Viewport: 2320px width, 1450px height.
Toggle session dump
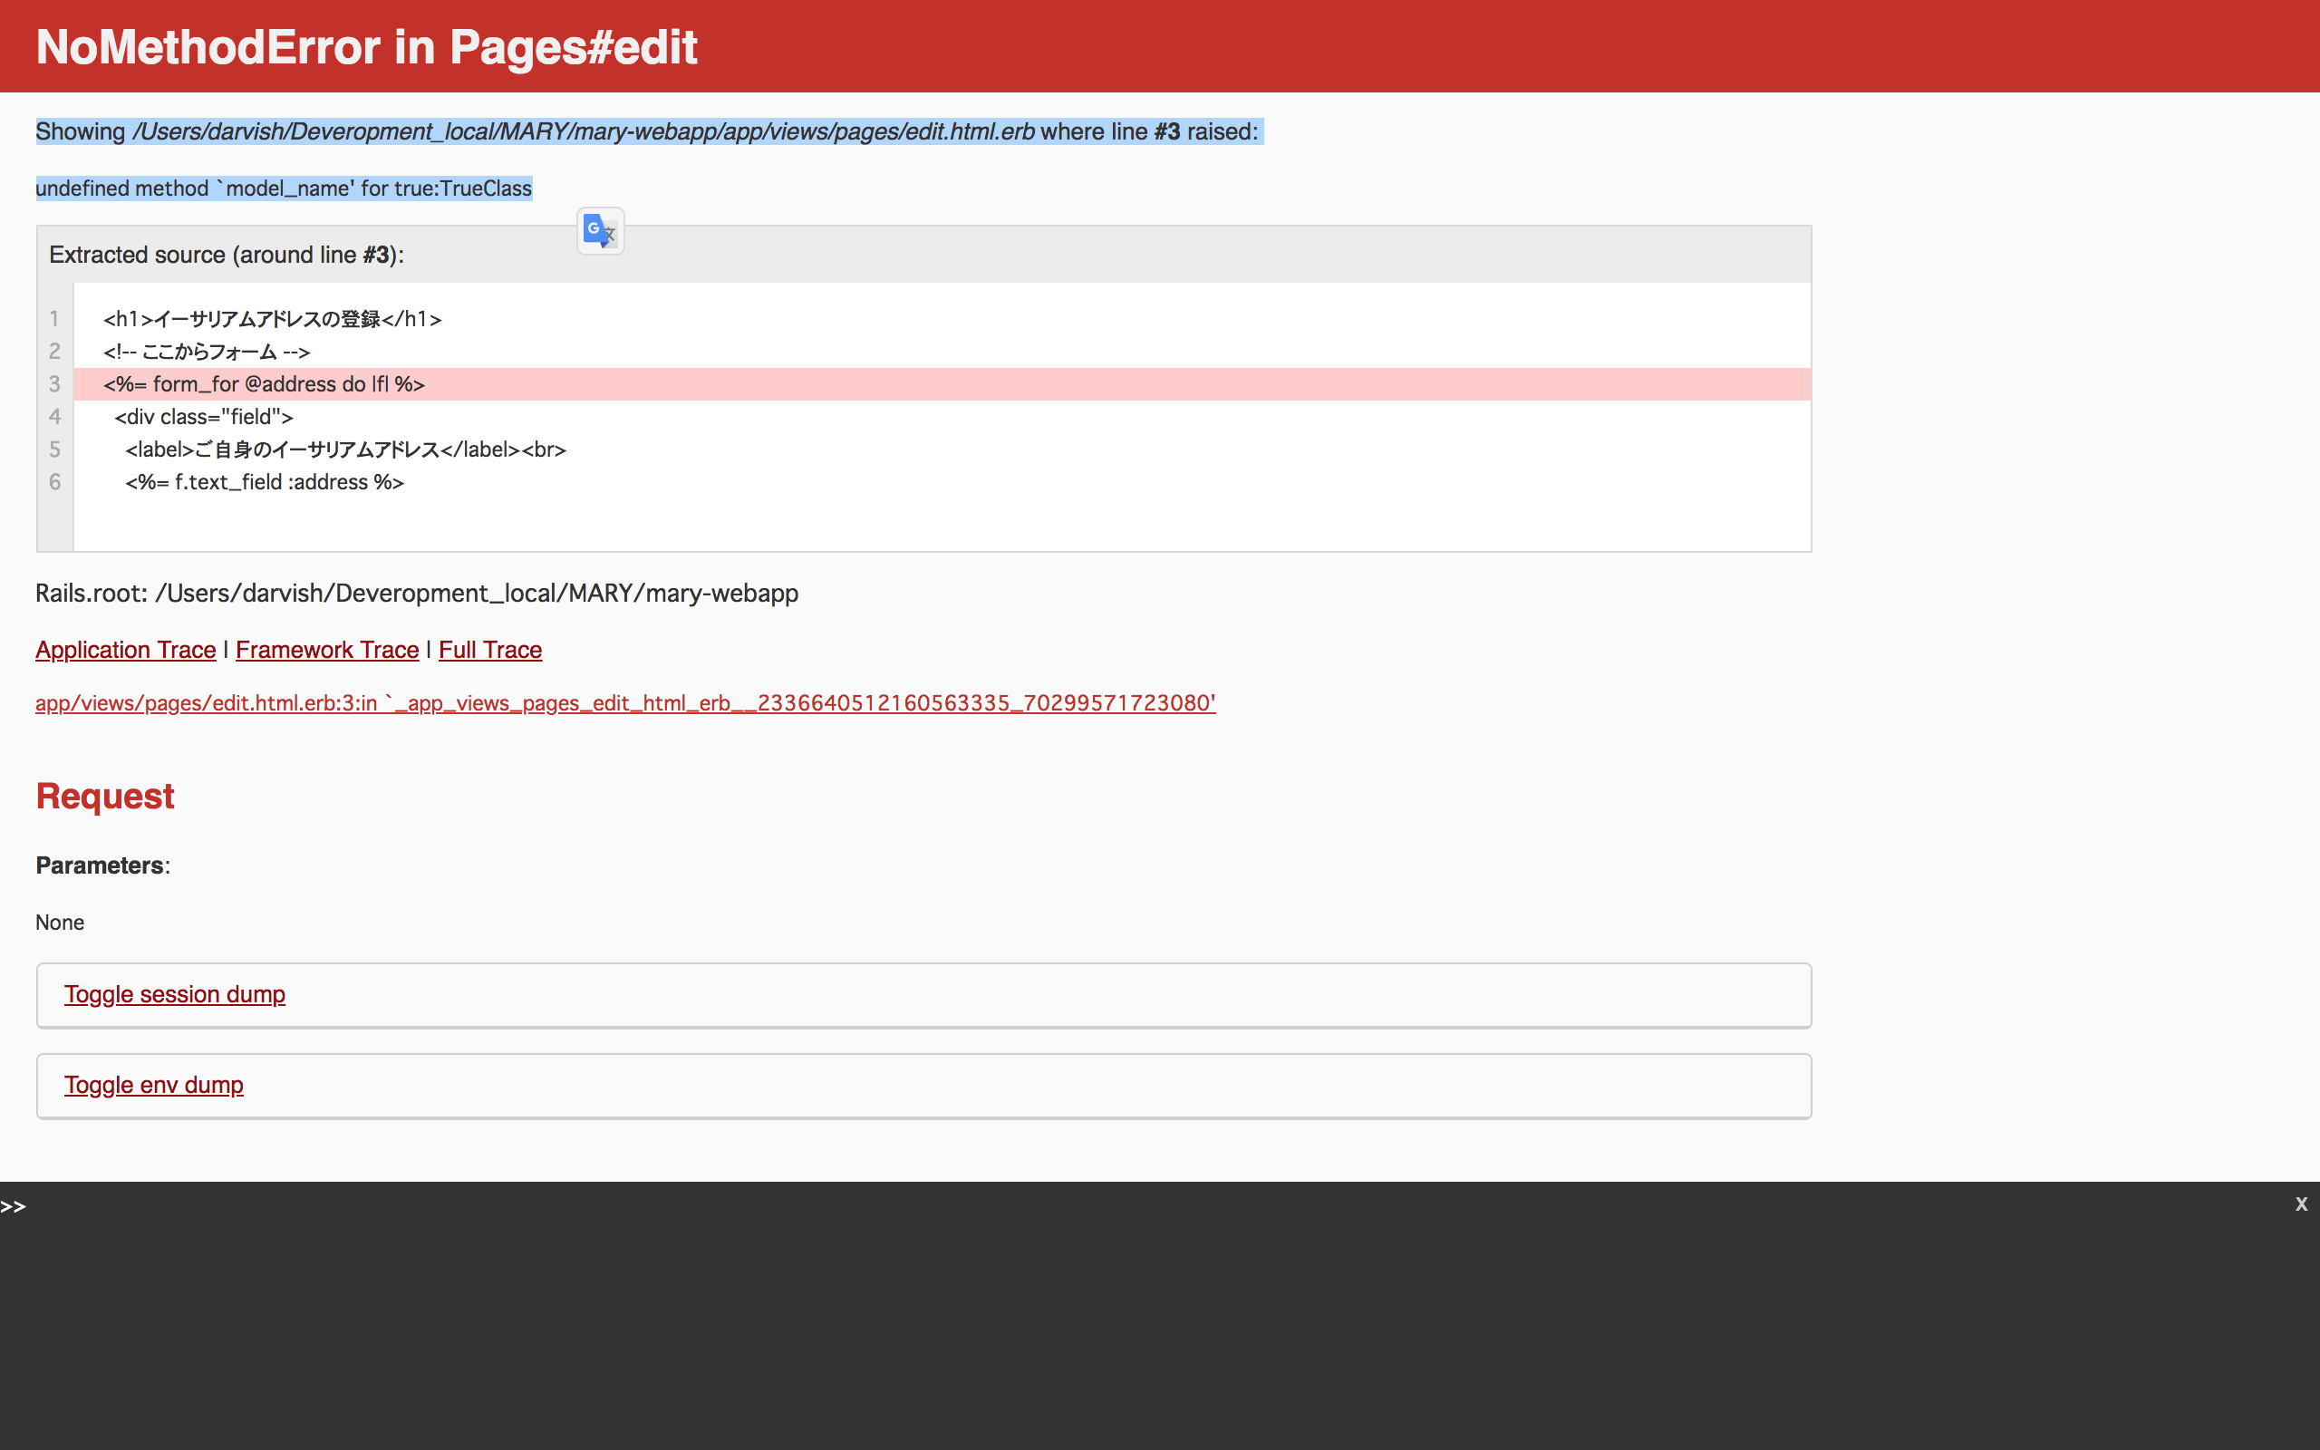tap(175, 994)
